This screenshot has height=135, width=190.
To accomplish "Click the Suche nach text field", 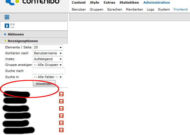I will coord(48,71).
